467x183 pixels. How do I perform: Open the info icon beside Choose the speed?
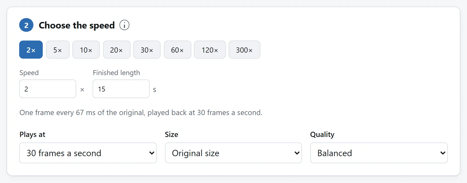tap(124, 25)
